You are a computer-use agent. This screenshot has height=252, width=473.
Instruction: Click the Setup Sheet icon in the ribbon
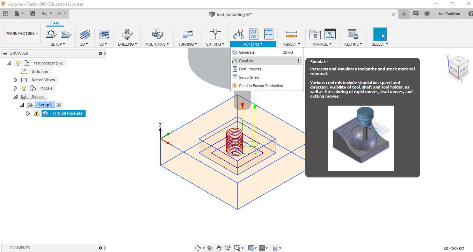(269, 34)
